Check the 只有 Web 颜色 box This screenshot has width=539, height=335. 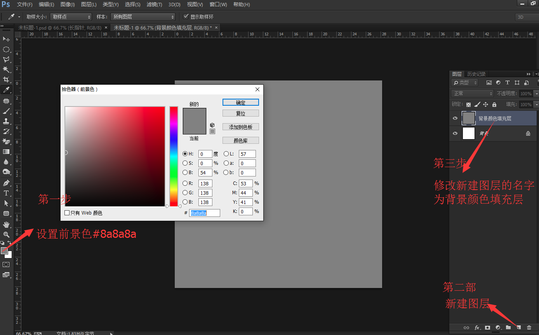(67, 213)
